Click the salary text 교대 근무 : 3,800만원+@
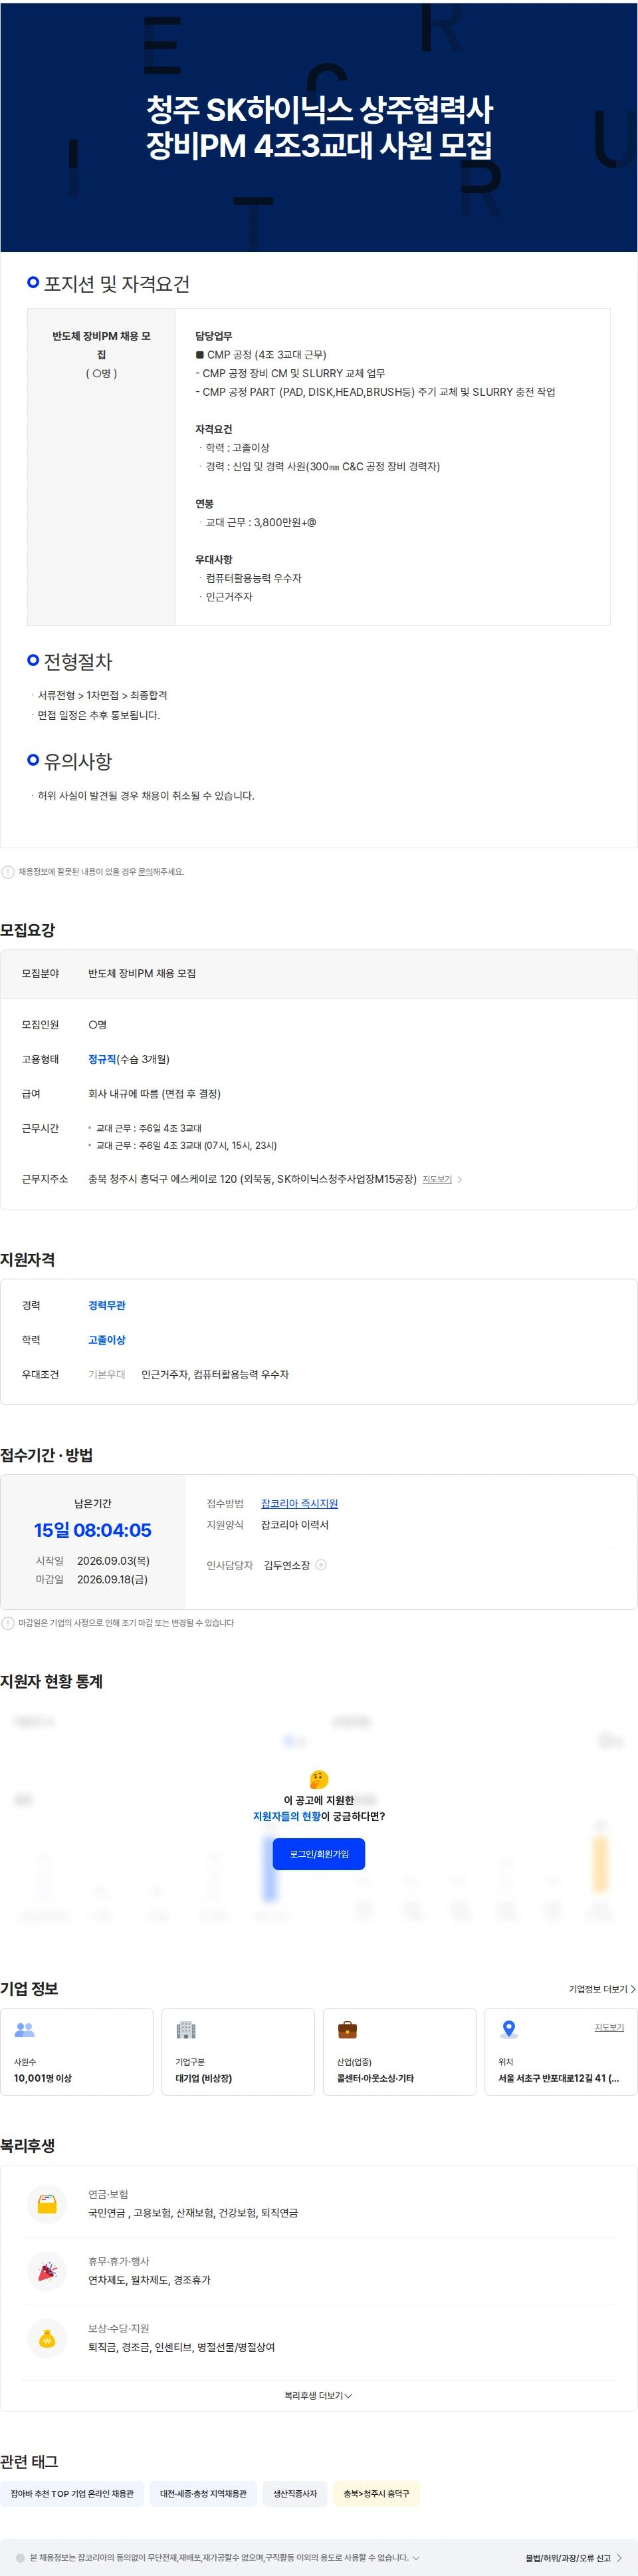 point(261,522)
